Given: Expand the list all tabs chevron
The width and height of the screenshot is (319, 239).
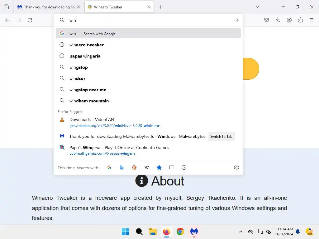Looking at the screenshot, I should click(257, 7).
